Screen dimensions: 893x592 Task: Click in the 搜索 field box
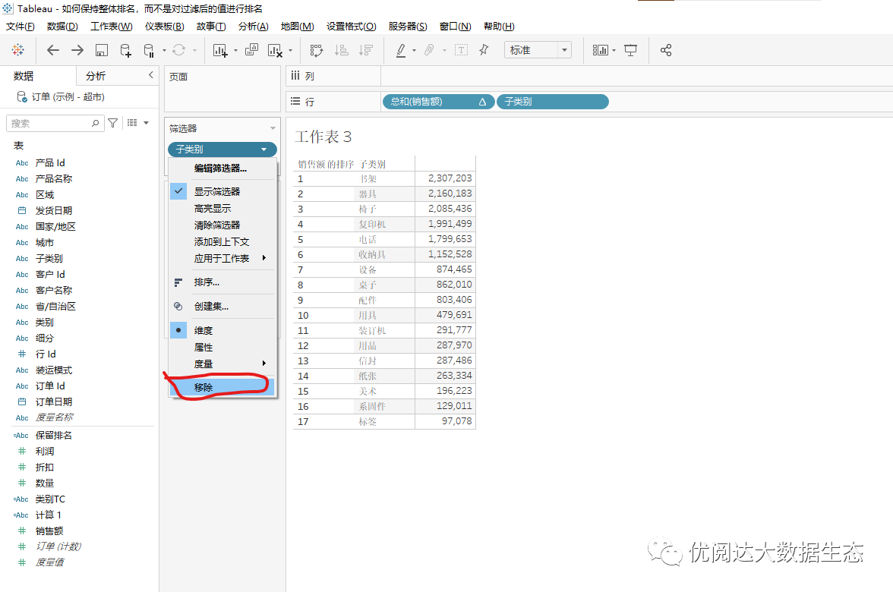(x=55, y=123)
